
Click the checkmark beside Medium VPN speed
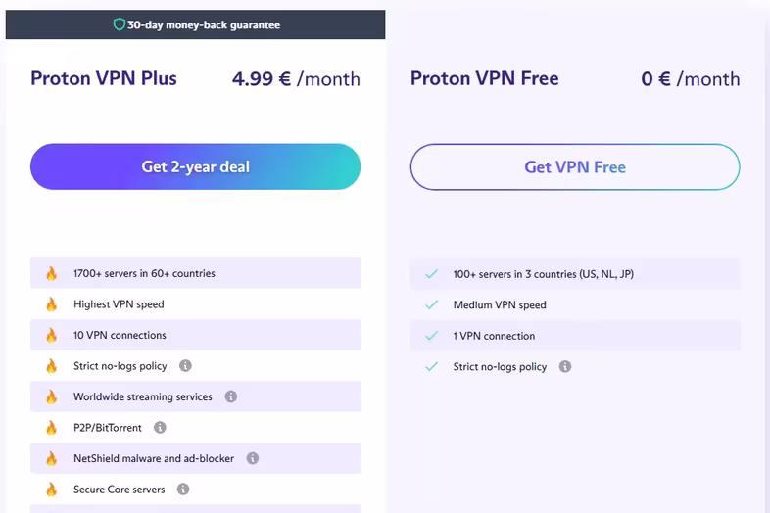(x=432, y=304)
